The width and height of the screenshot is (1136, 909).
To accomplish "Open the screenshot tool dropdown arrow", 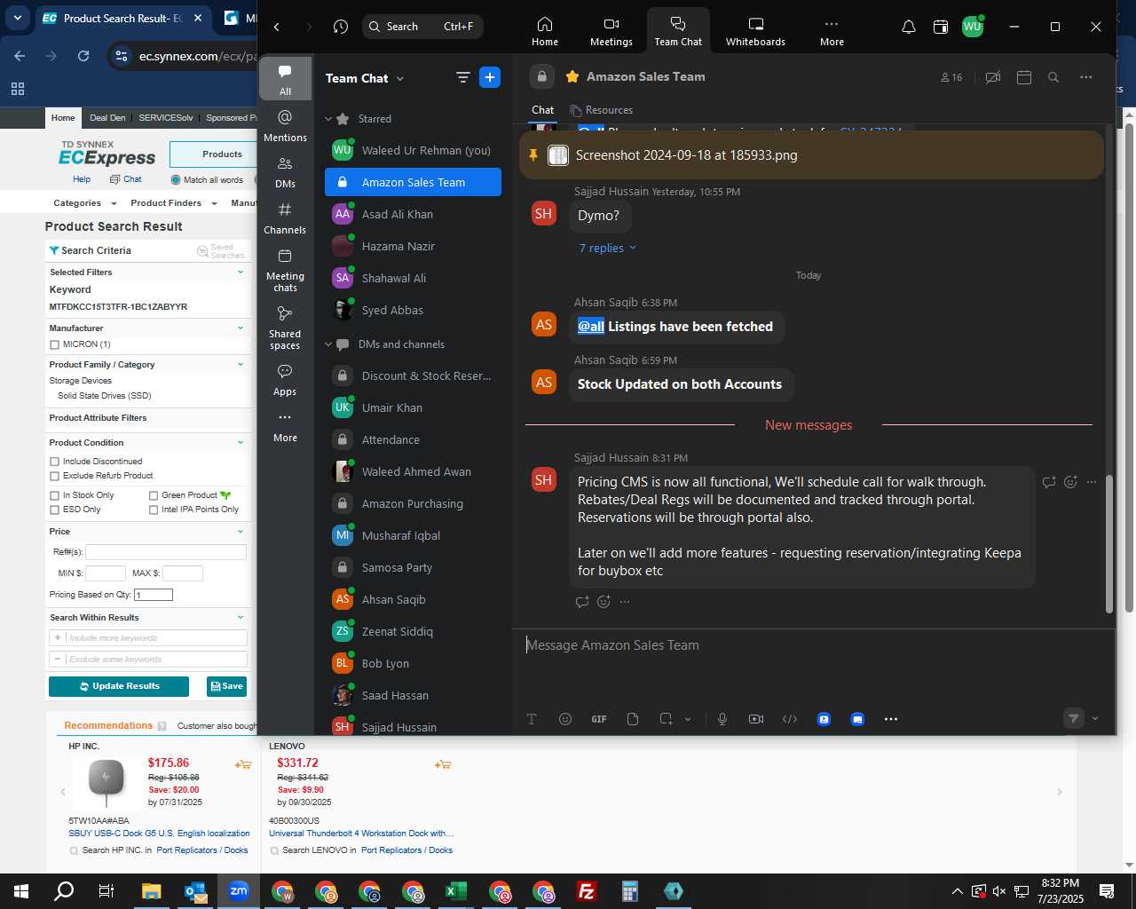I will [688, 719].
